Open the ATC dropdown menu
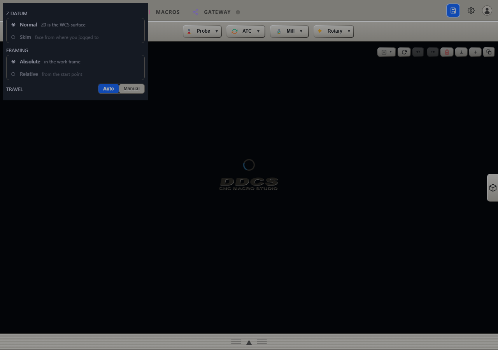 coord(246,31)
